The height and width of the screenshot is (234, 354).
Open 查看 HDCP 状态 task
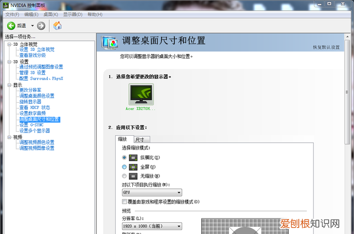point(35,108)
